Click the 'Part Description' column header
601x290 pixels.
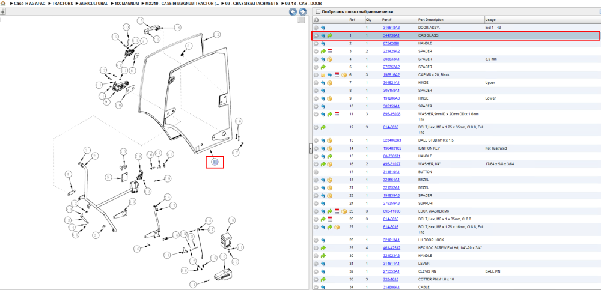[450, 20]
